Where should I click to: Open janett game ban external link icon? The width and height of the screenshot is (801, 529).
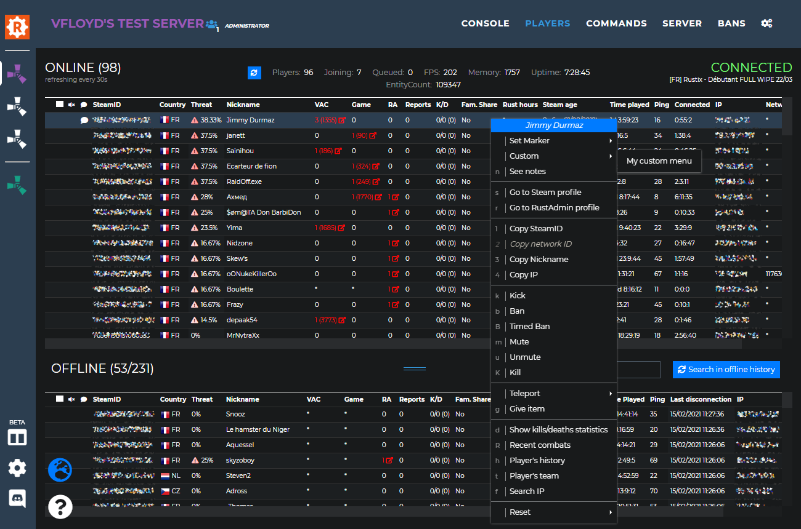pos(373,136)
